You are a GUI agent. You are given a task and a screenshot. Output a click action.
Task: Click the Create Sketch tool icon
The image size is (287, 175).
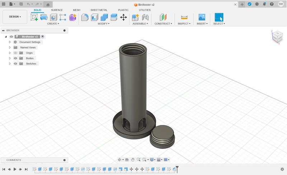coord(34,17)
